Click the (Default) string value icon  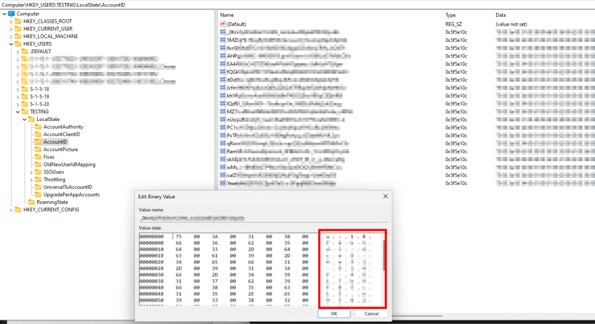point(222,24)
